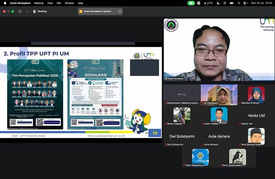
Task: Click the slide page number 10
Action: coord(155,133)
